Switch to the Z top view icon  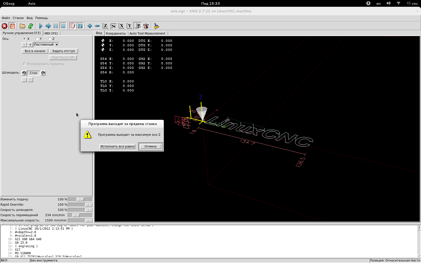click(x=105, y=26)
